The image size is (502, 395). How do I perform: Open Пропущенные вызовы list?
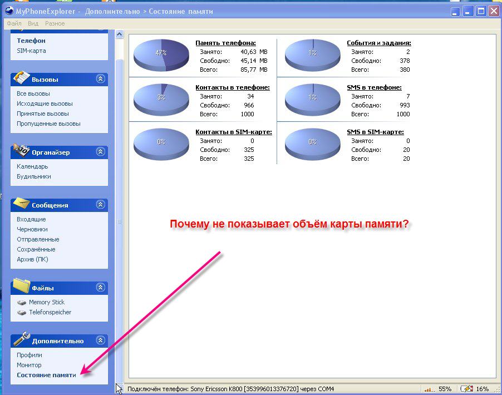(48, 124)
